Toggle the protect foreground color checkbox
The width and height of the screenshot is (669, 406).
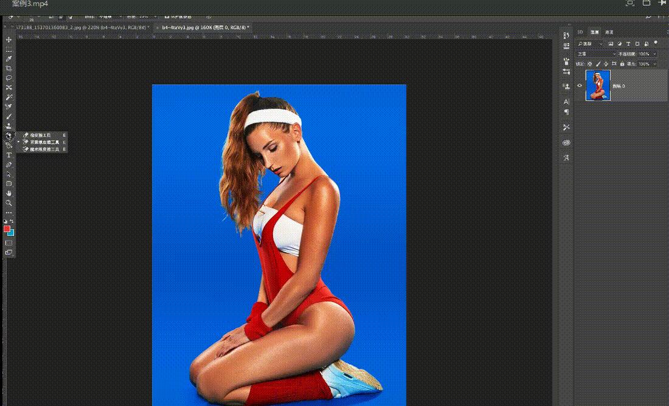167,16
